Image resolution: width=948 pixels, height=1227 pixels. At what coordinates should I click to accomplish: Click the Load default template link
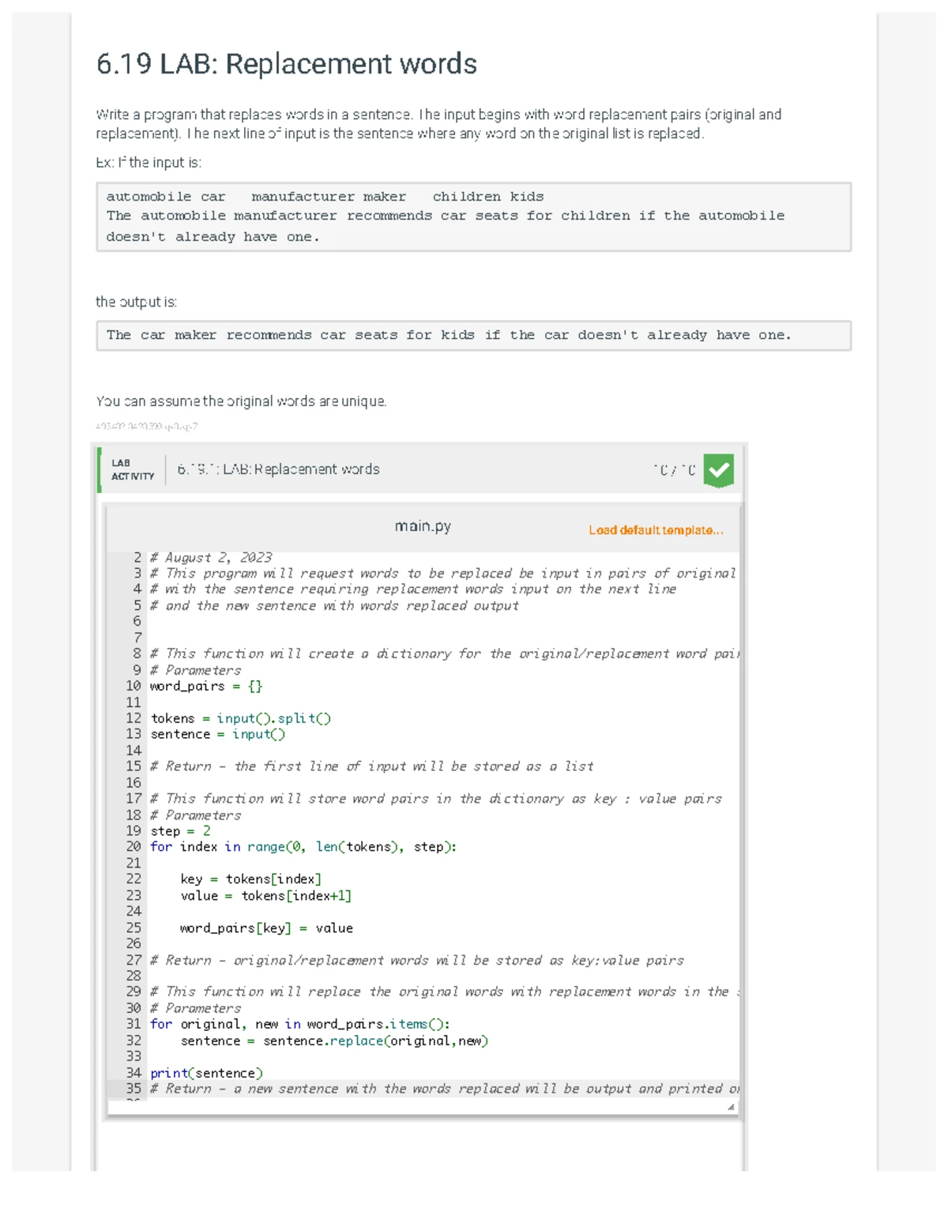click(x=655, y=530)
